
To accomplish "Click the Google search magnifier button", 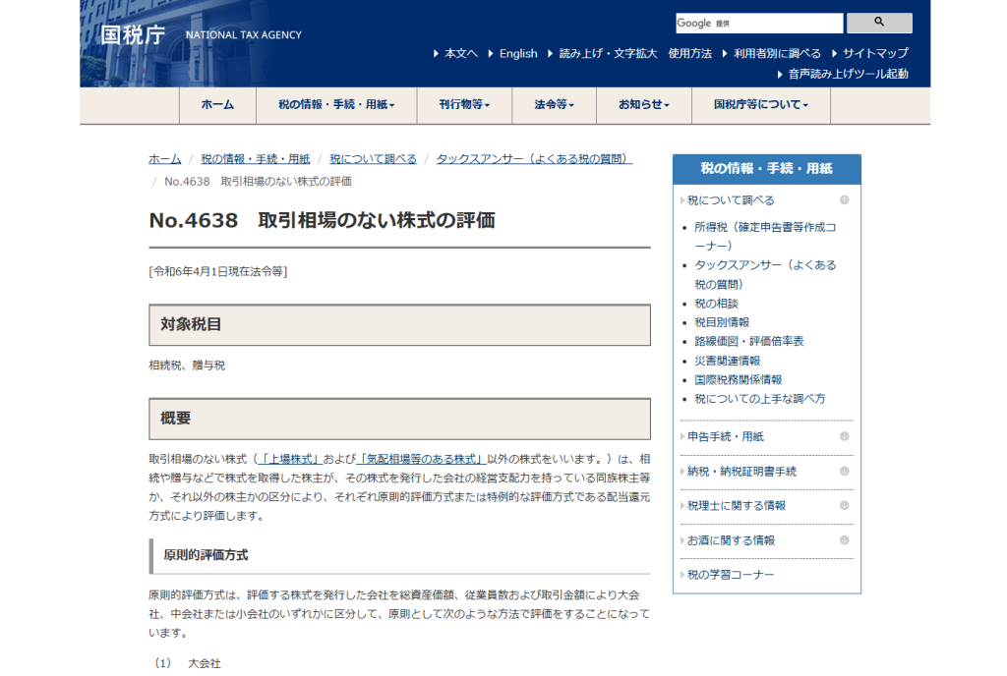I will (878, 23).
